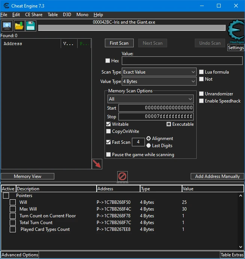Screen dimensions: 245x259
Task: Open a cheat table with folder icon
Action: (19, 26)
